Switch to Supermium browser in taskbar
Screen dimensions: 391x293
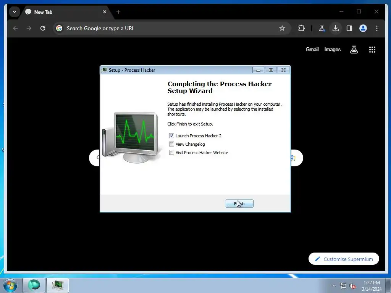pos(34,285)
